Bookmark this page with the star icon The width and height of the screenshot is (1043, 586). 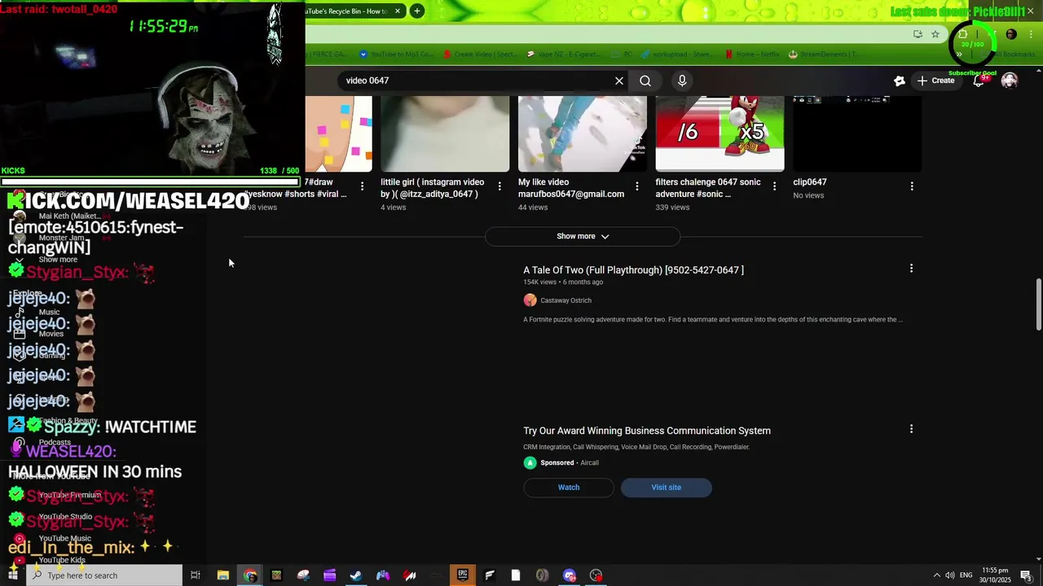pyautogui.click(x=935, y=34)
